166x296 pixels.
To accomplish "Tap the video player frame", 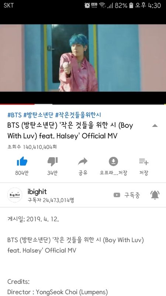I will pos(83,58).
